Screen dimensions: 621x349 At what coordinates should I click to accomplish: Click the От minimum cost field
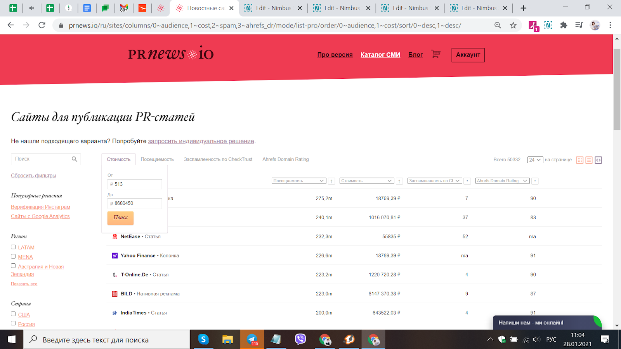[135, 184]
